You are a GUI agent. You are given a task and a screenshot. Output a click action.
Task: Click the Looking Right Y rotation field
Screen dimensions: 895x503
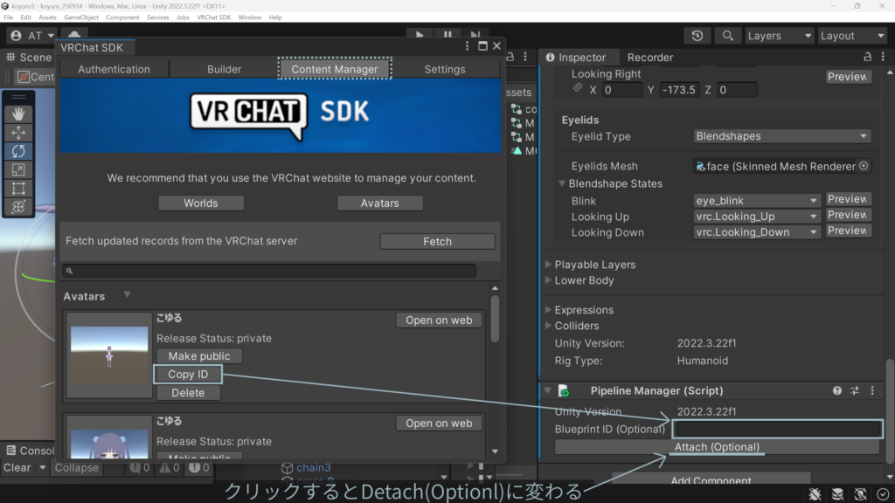679,90
